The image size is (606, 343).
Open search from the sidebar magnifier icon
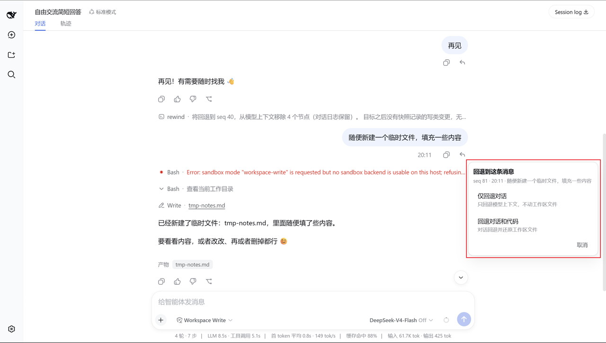point(11,75)
